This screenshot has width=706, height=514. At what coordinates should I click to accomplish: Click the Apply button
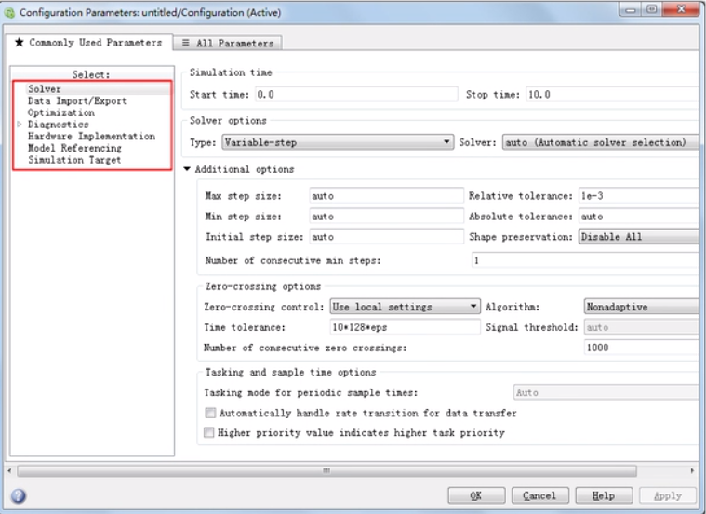pyautogui.click(x=668, y=495)
